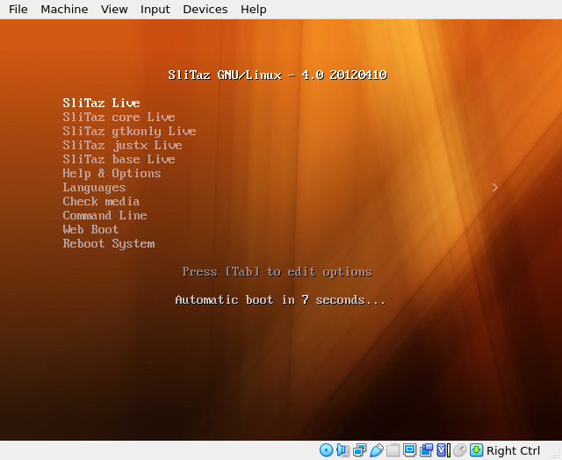Open the File menu
This screenshot has width=562, height=460.
point(18,9)
